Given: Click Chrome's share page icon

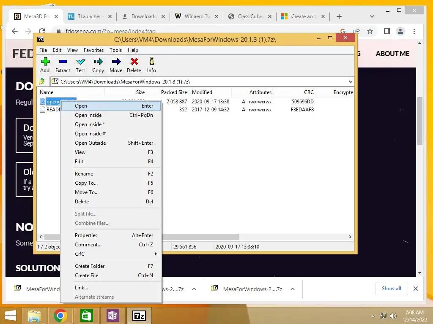Looking at the screenshot, I should click(x=357, y=31).
